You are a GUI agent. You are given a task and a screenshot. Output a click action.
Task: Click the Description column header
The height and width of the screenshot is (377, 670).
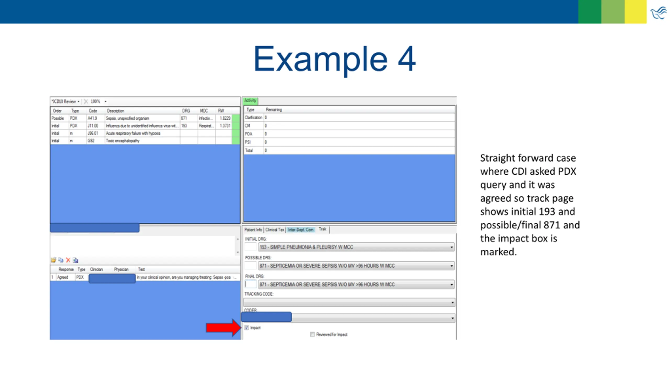click(115, 111)
